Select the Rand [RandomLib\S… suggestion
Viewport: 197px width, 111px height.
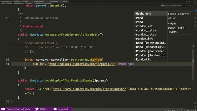151,47
